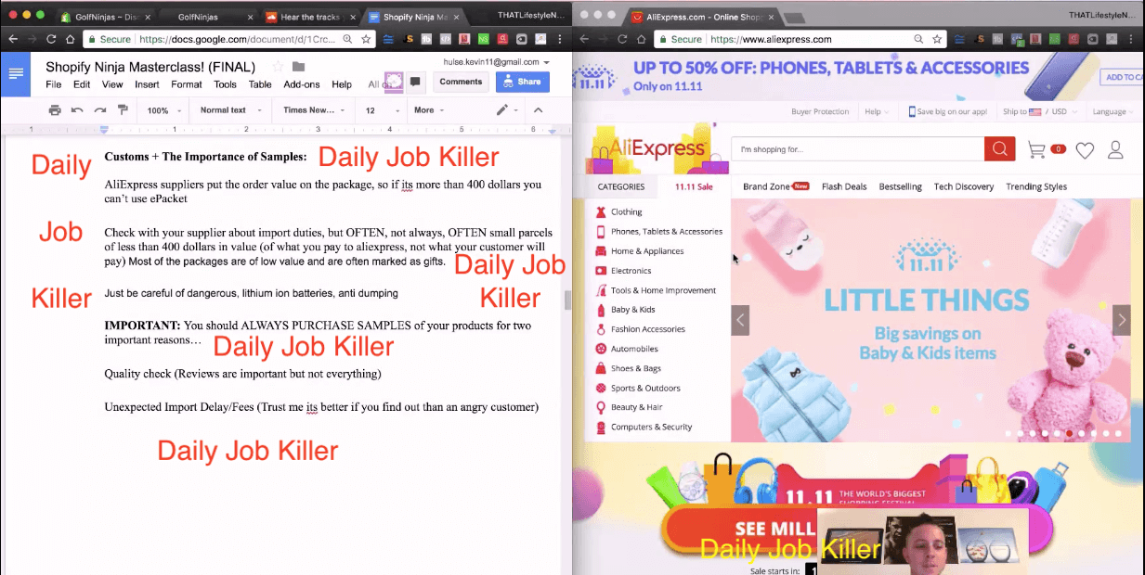The height and width of the screenshot is (575, 1145).
Task: Open the comment bubble icon next to Comments
Action: pyautogui.click(x=415, y=82)
